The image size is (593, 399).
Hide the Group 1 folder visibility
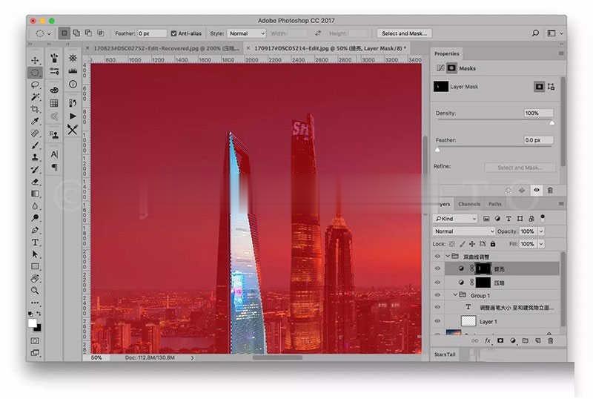[x=437, y=295]
